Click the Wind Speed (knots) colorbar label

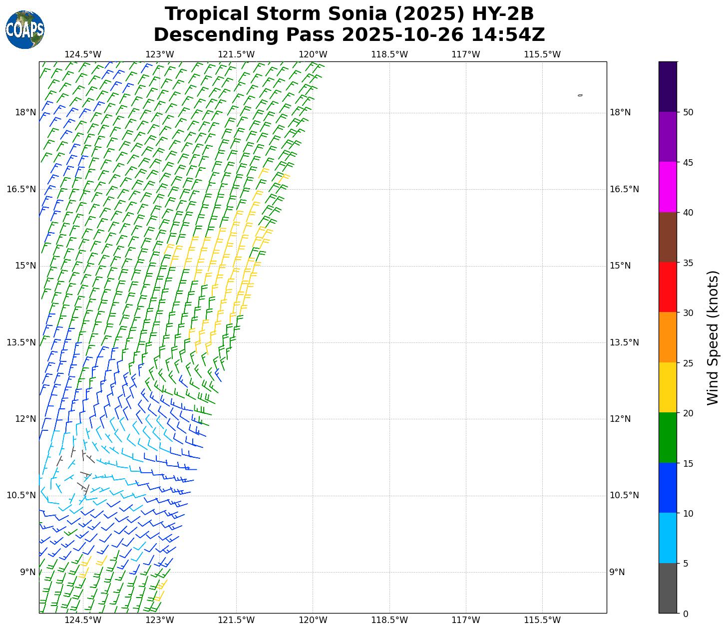click(x=713, y=338)
